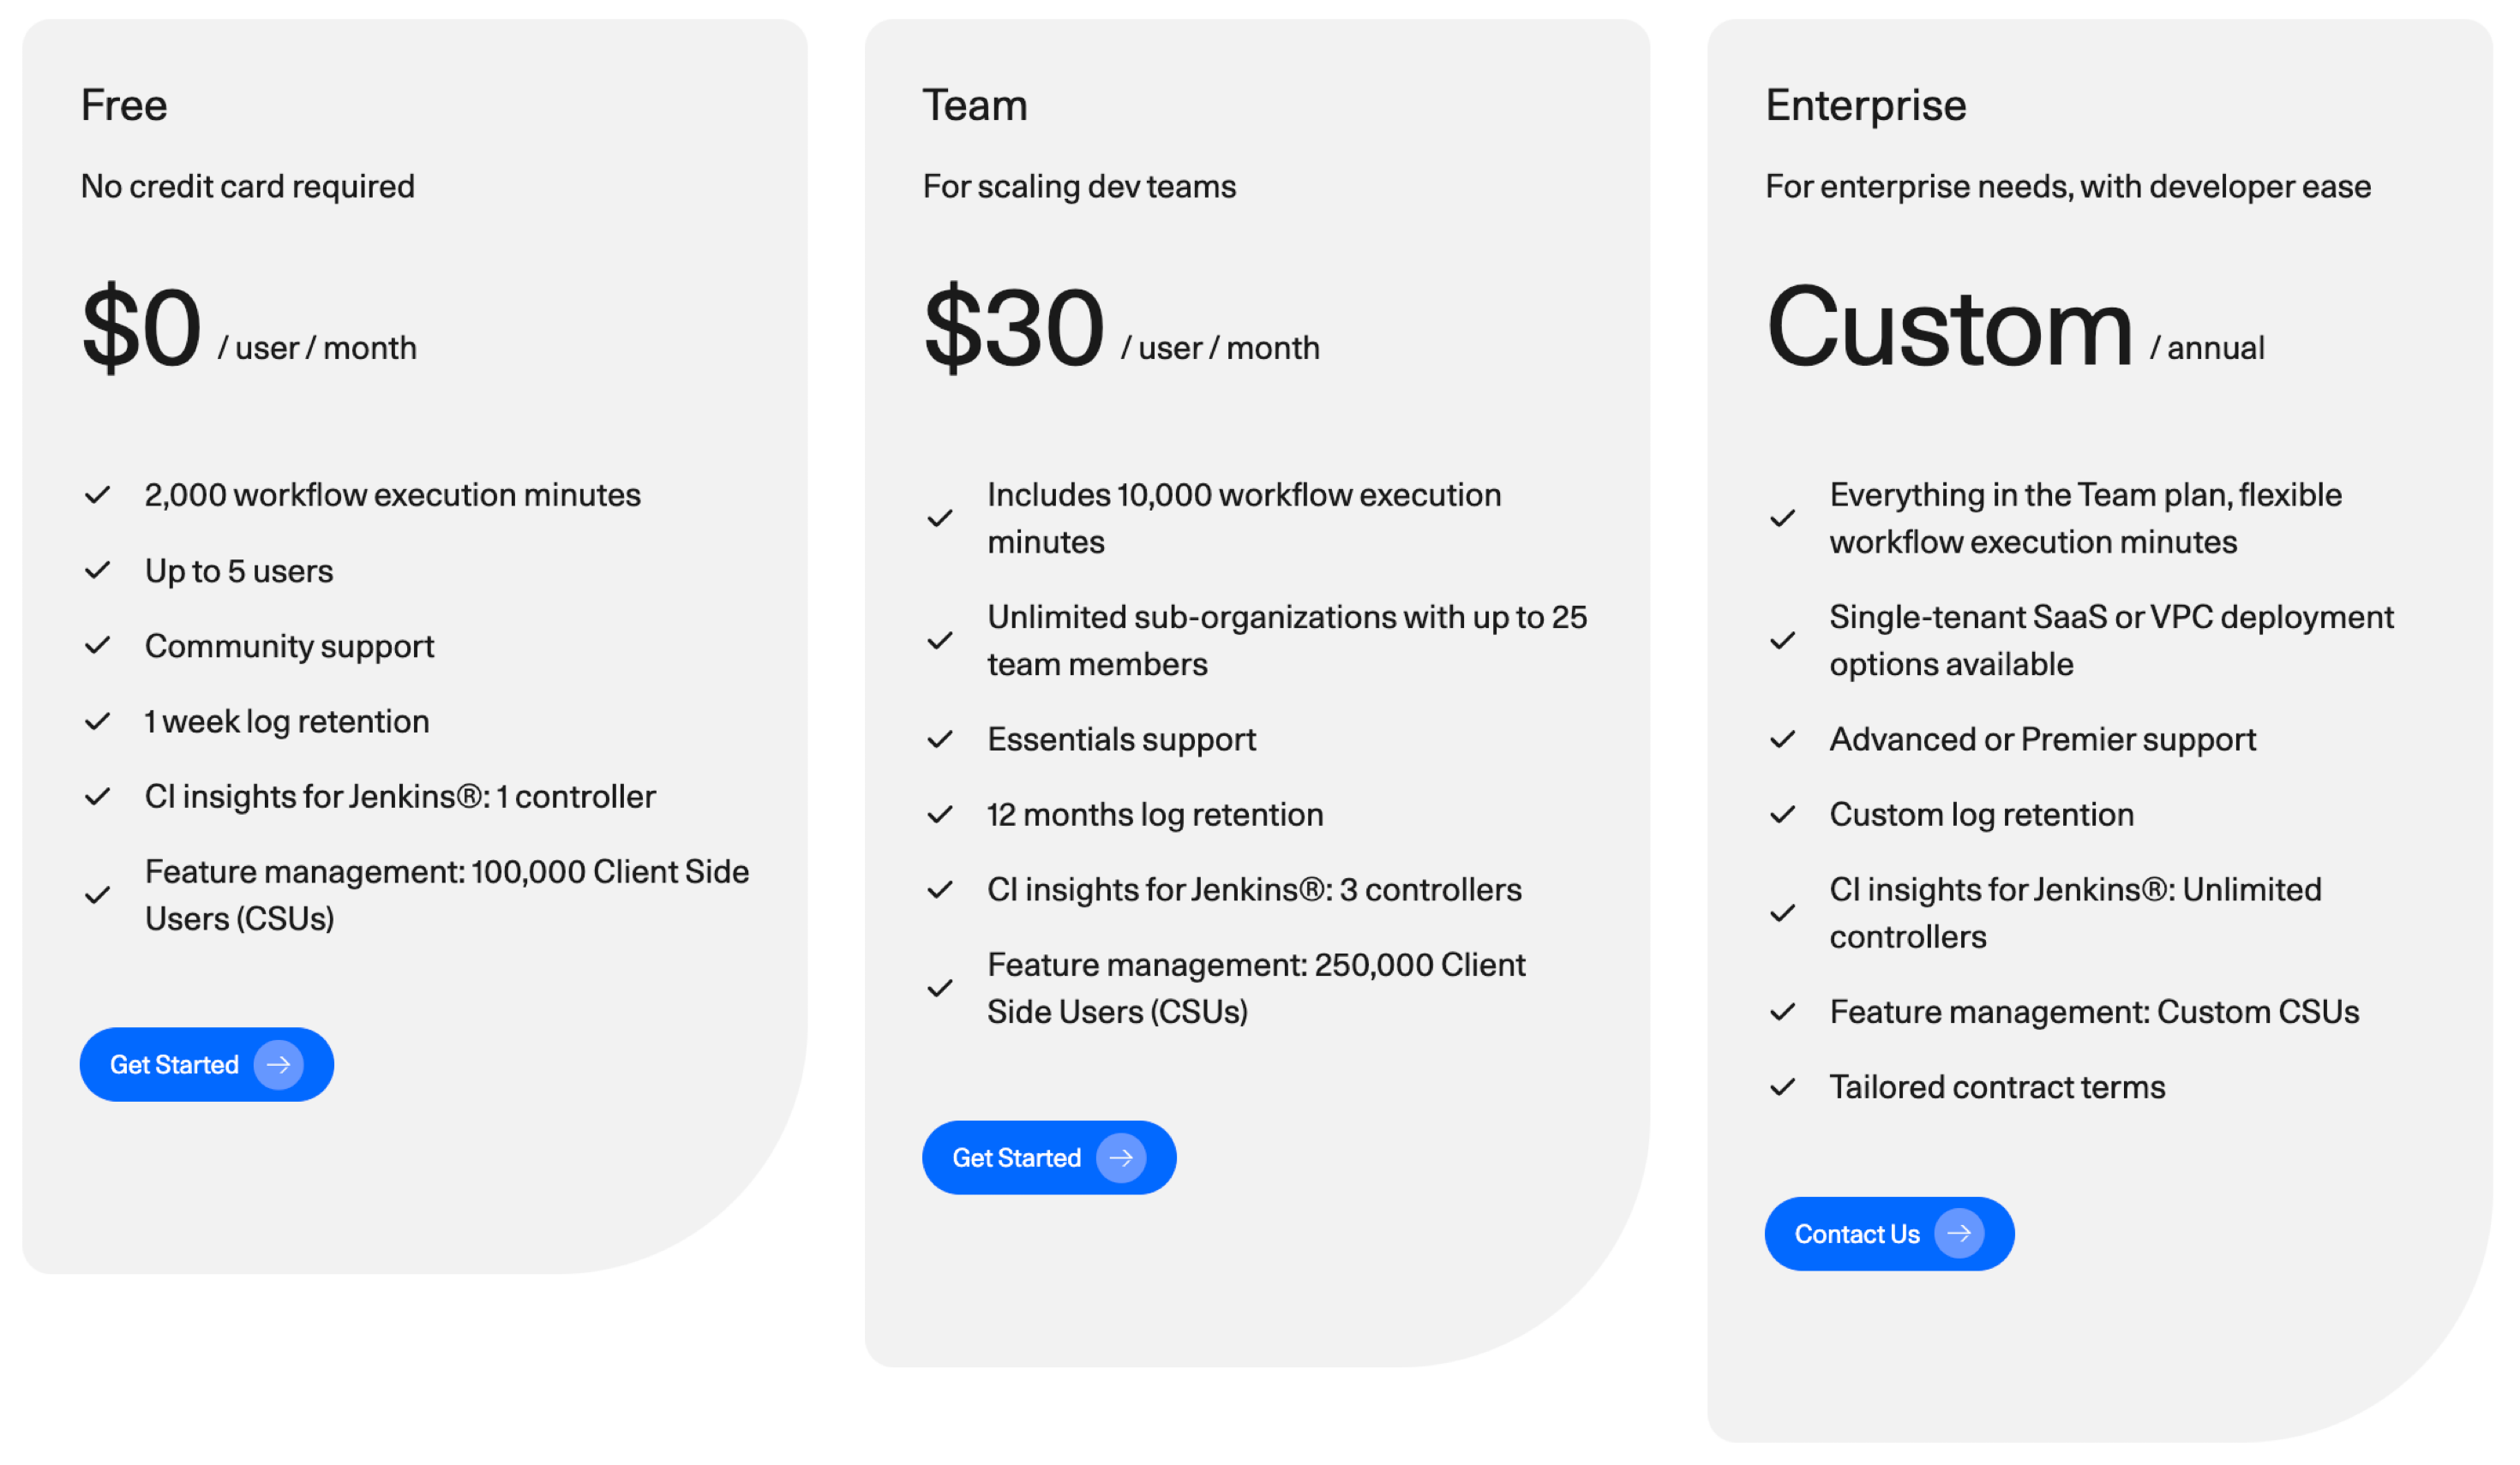The width and height of the screenshot is (2520, 1465).
Task: Click the checkmark beside Community support
Action: coord(98,644)
